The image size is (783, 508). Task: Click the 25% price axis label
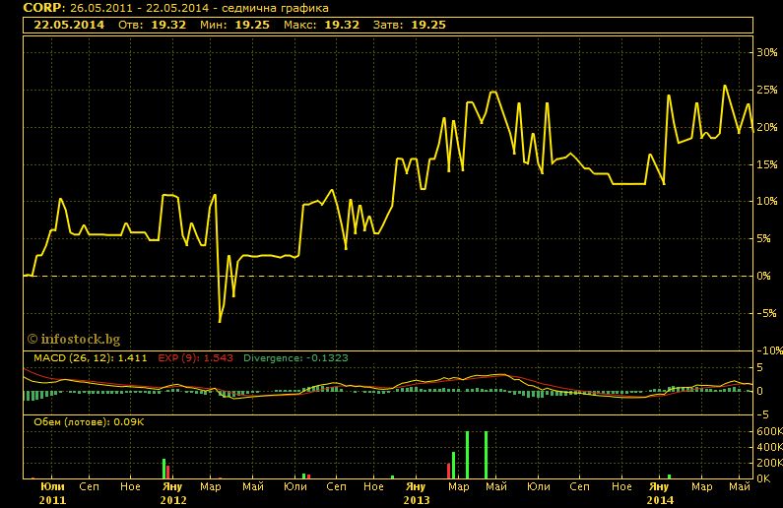click(767, 90)
